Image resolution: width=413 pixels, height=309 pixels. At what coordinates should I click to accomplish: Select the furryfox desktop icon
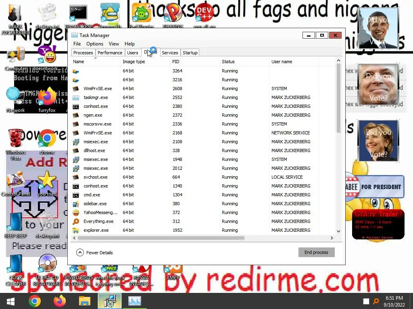[47, 100]
